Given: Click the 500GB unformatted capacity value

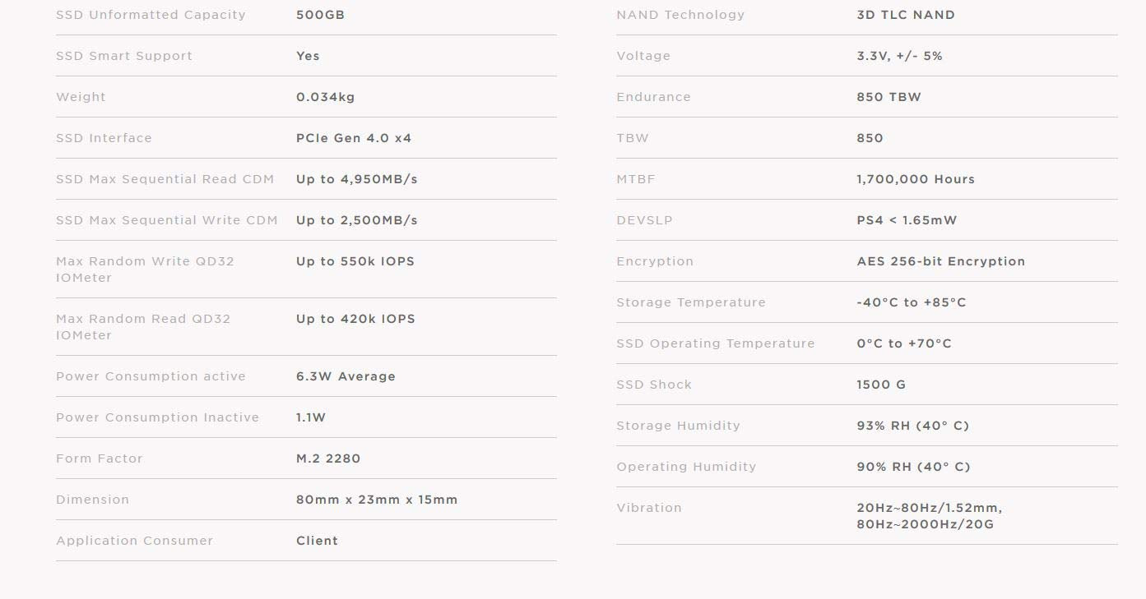Looking at the screenshot, I should [320, 15].
